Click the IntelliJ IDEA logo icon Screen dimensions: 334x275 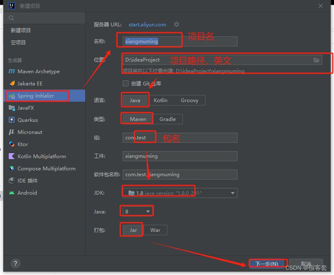point(12,6)
